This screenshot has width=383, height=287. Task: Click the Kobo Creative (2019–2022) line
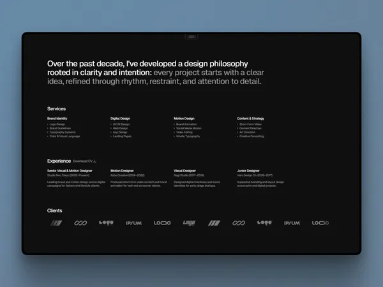coord(127,175)
